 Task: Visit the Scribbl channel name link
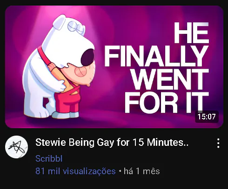point(49,158)
